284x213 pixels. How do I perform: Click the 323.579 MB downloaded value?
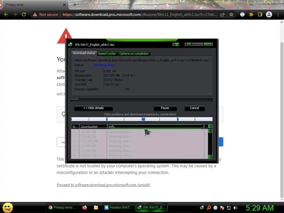pos(119,75)
